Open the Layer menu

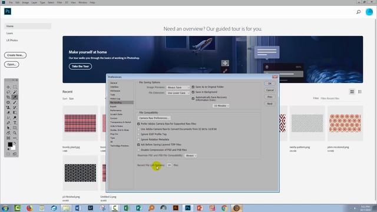pos(34,2)
